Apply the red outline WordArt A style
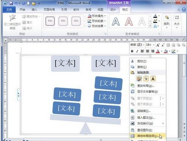This screenshot has width=187, height=141. point(129,21)
